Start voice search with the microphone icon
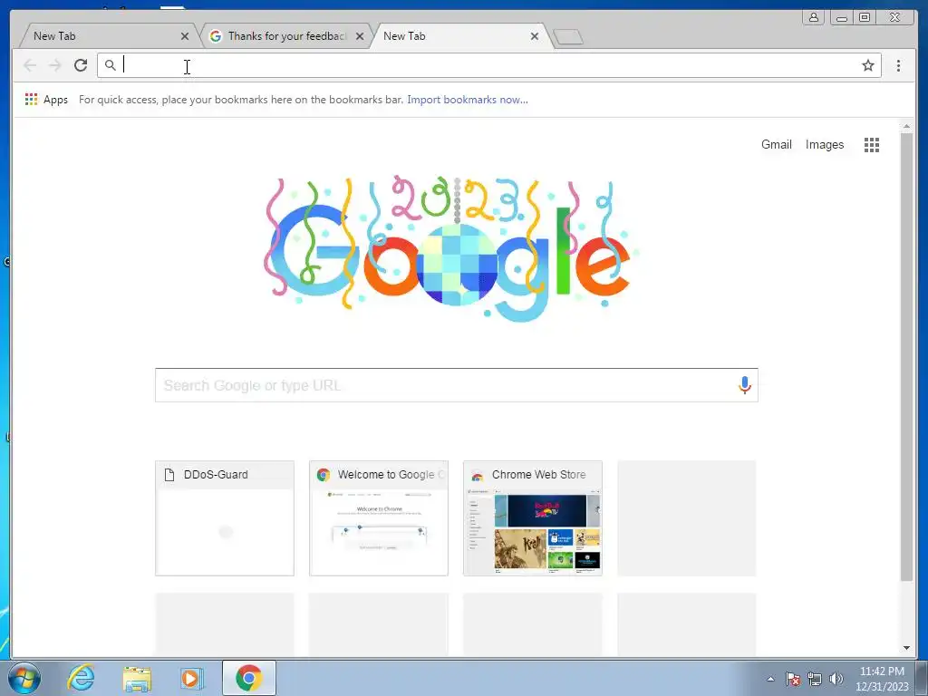The height and width of the screenshot is (696, 928). pos(745,385)
